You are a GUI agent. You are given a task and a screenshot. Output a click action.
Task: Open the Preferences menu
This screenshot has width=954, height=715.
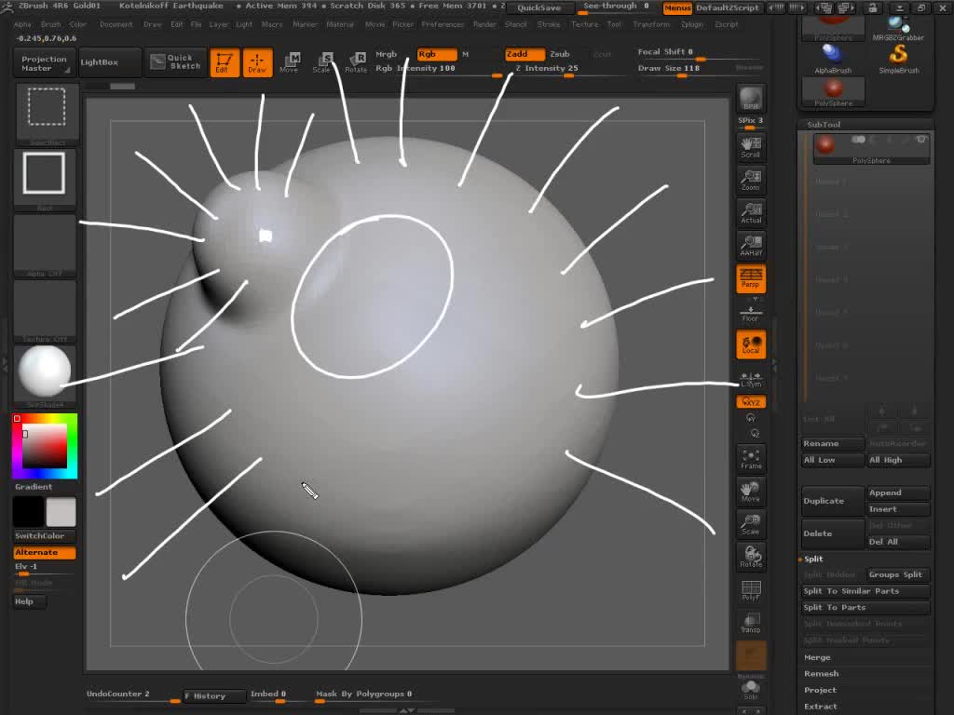[x=443, y=24]
